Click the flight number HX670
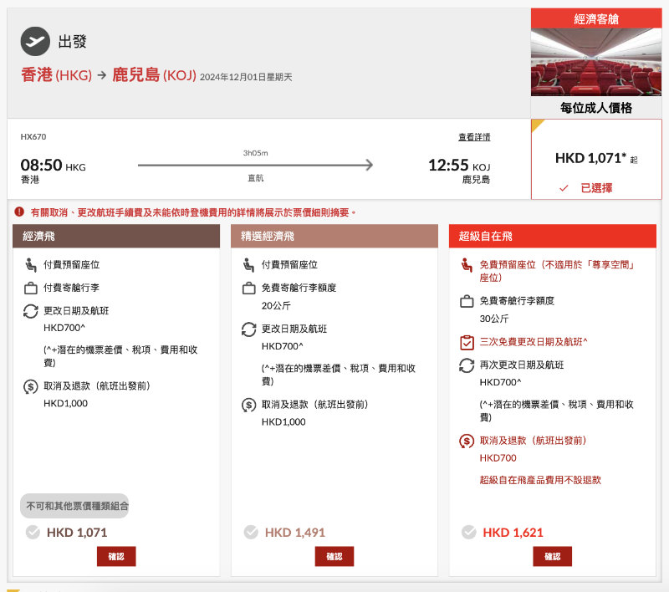669x592 pixels. [x=33, y=137]
